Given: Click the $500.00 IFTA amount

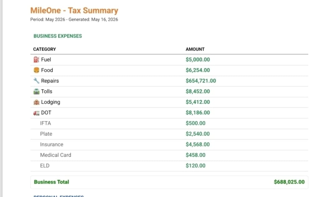Looking at the screenshot, I should (196, 123).
